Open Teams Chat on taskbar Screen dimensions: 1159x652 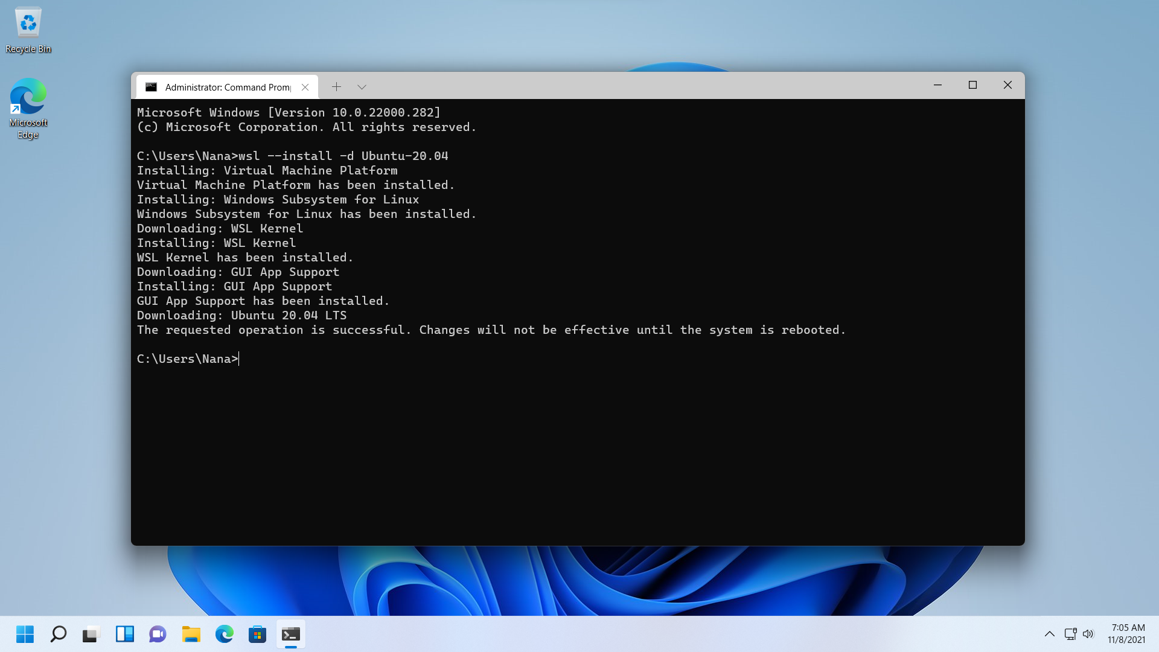pos(158,634)
